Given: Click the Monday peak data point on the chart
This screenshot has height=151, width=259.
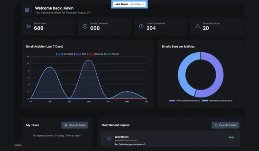Looking at the screenshot, I should (x=89, y=60).
